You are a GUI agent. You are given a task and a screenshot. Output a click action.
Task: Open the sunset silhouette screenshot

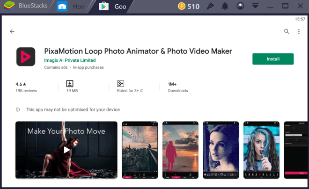click(180, 150)
